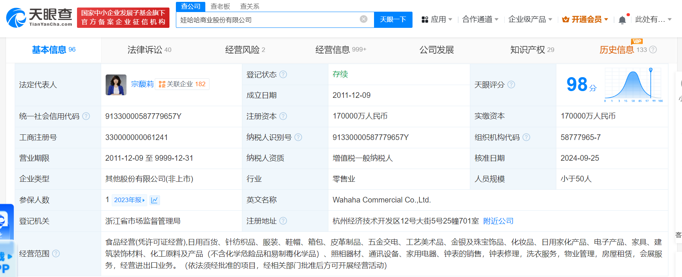Viewport: 682px width, 277px height.
Task: Open the notification bell
Action: (622, 20)
